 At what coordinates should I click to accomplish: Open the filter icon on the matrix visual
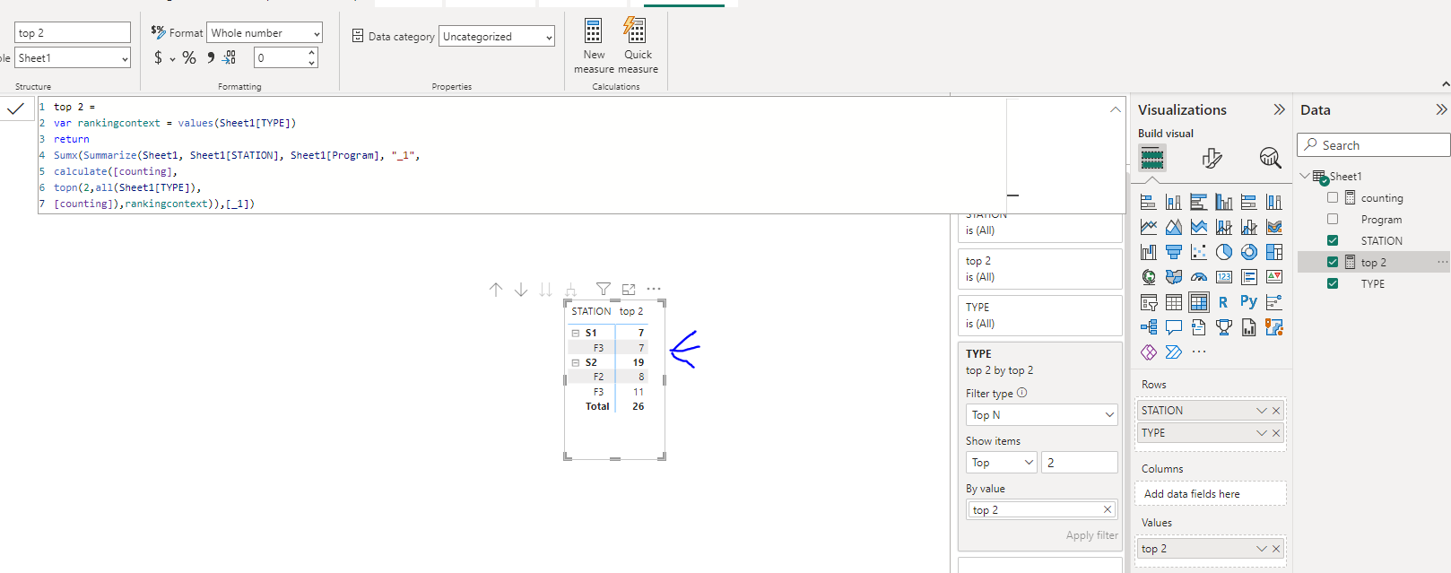(604, 289)
